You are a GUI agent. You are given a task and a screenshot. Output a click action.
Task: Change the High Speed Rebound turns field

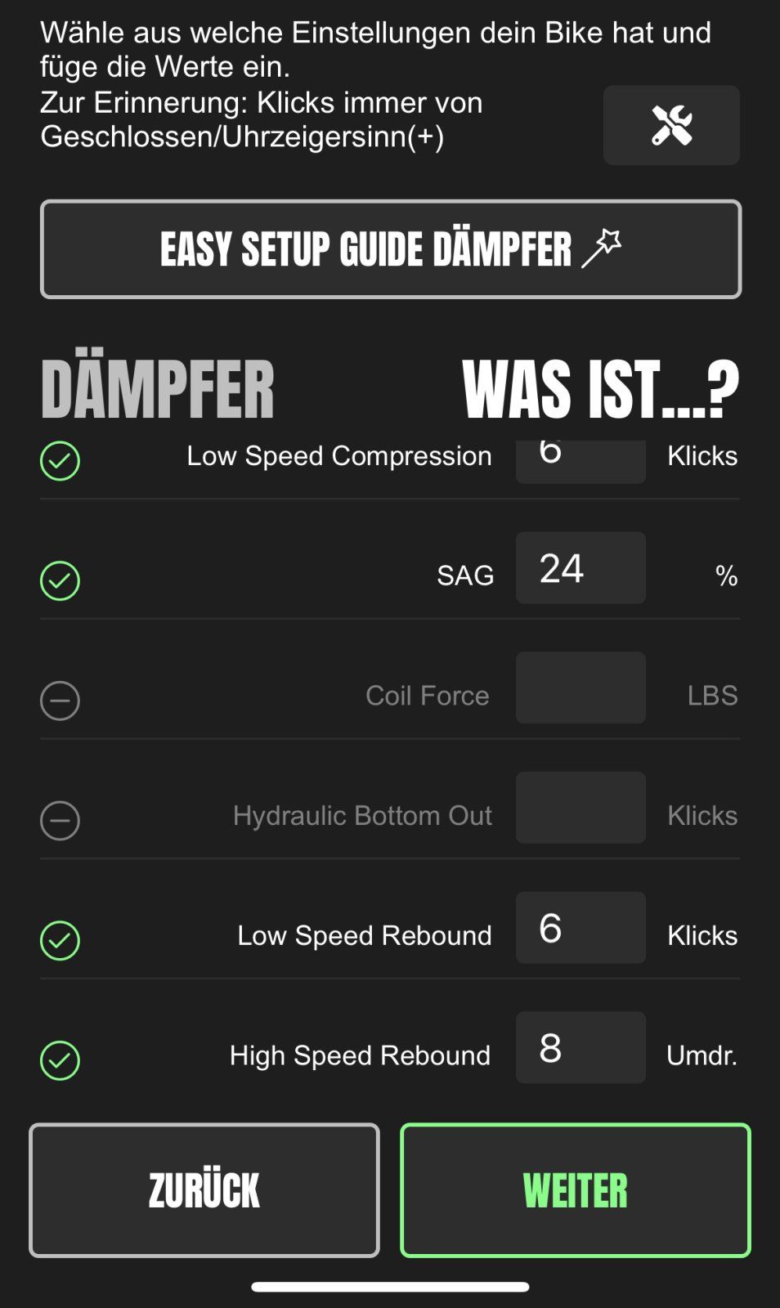[581, 1048]
